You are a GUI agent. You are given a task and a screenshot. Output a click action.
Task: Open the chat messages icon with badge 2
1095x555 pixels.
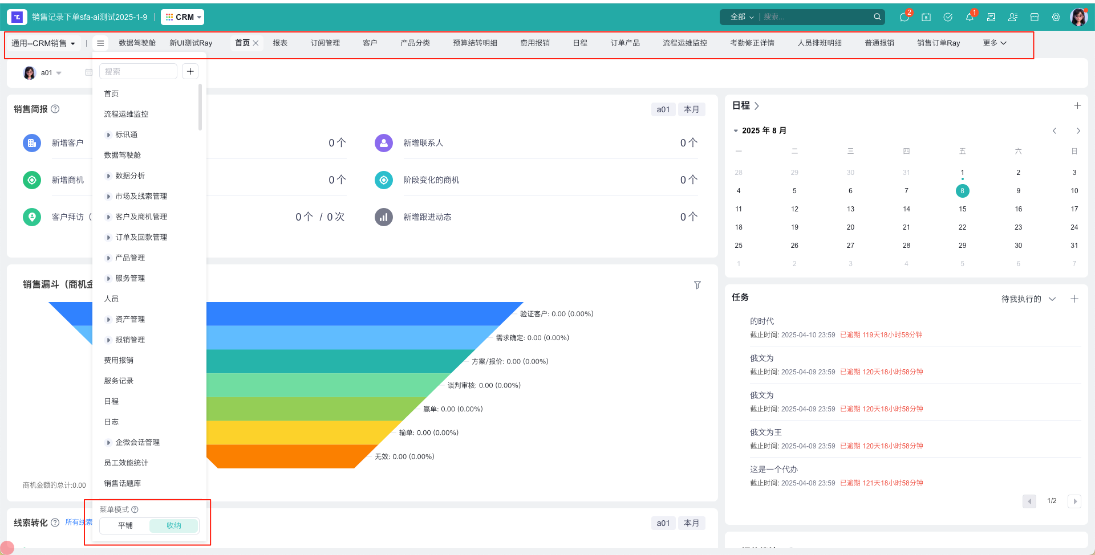(905, 17)
